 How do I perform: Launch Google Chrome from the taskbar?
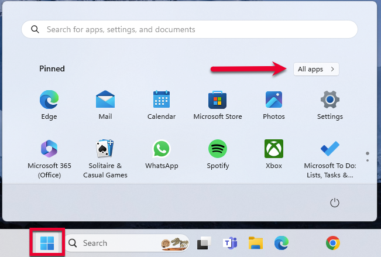(332, 243)
